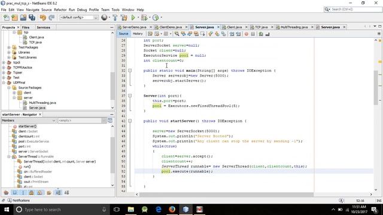This screenshot has width=383, height=215.
Task: Click the Stop Macro Recording square icon
Action: tap(253, 34)
